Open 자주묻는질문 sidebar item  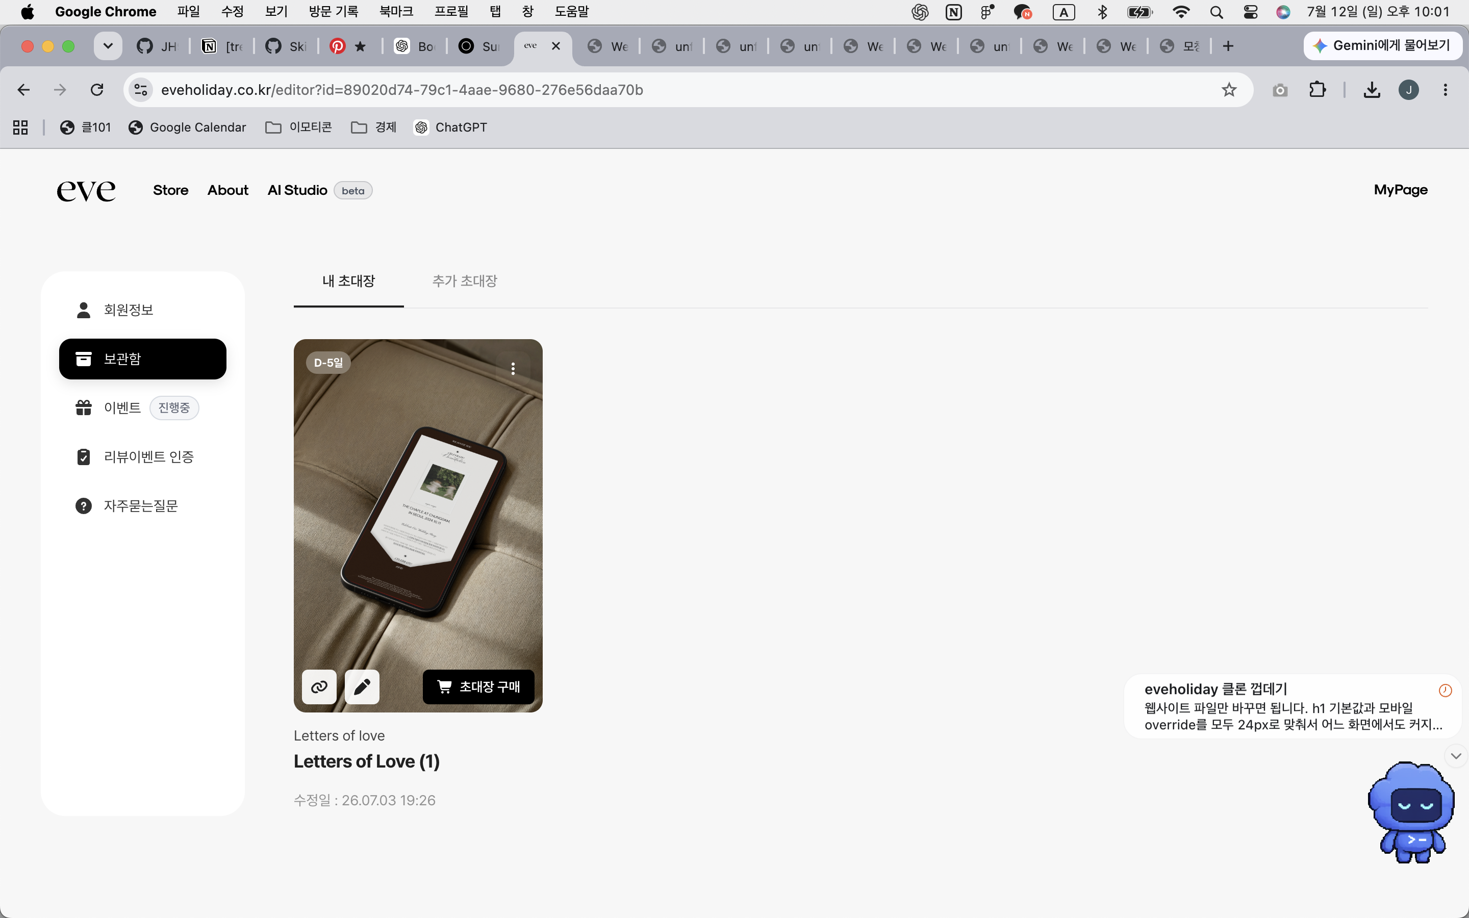coord(143,506)
